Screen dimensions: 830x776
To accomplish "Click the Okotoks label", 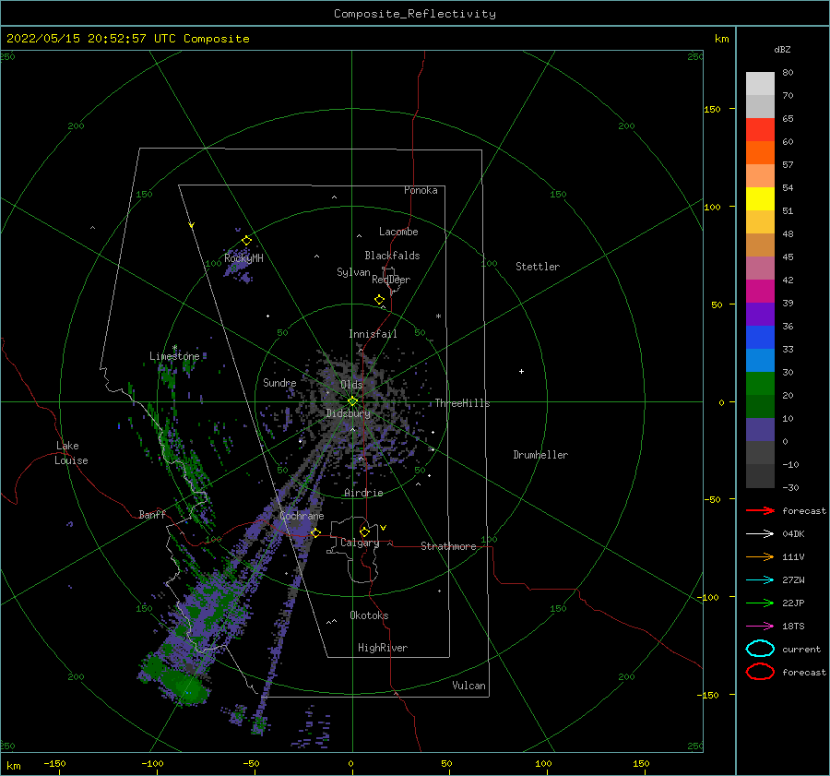I will click(369, 615).
